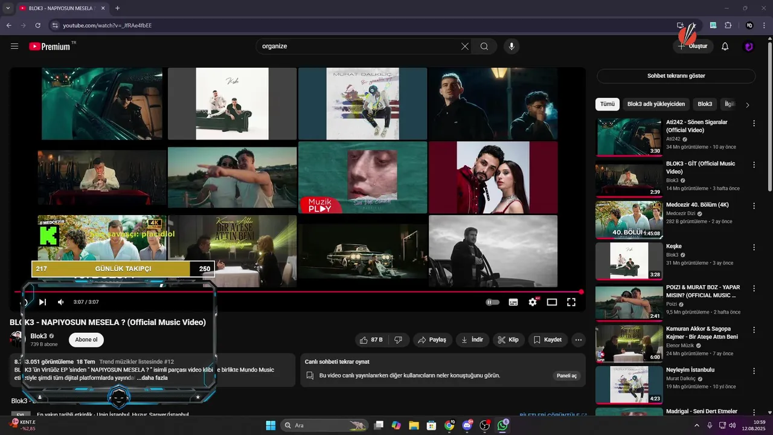Open Discord from the taskbar
Viewport: 773px width, 435px height.
pos(467,425)
